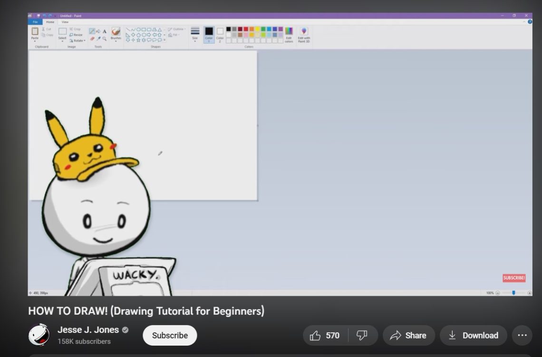Select the red color swatch

pos(246,29)
